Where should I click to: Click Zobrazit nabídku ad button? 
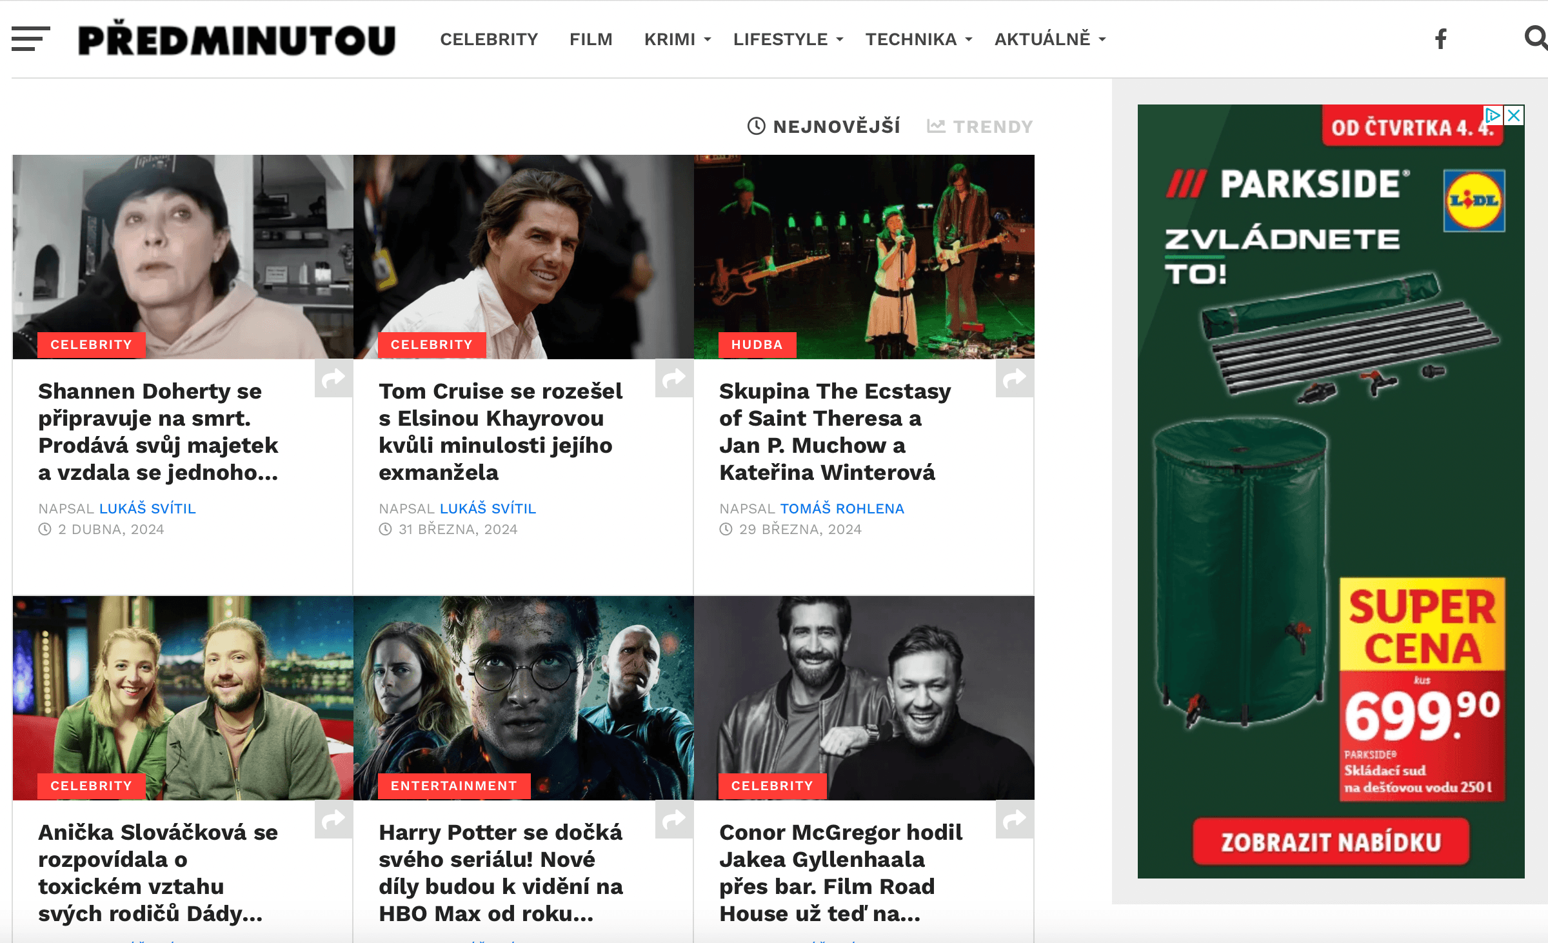(x=1331, y=842)
